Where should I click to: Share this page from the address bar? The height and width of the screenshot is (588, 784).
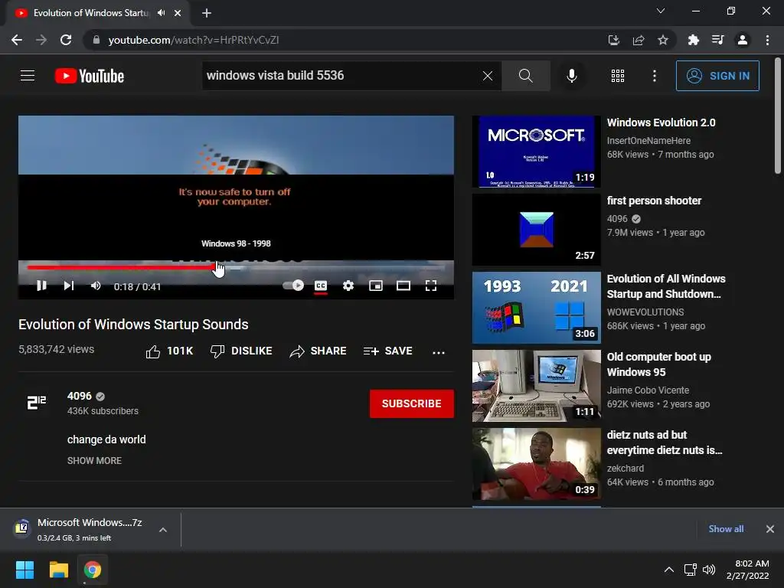click(x=638, y=40)
